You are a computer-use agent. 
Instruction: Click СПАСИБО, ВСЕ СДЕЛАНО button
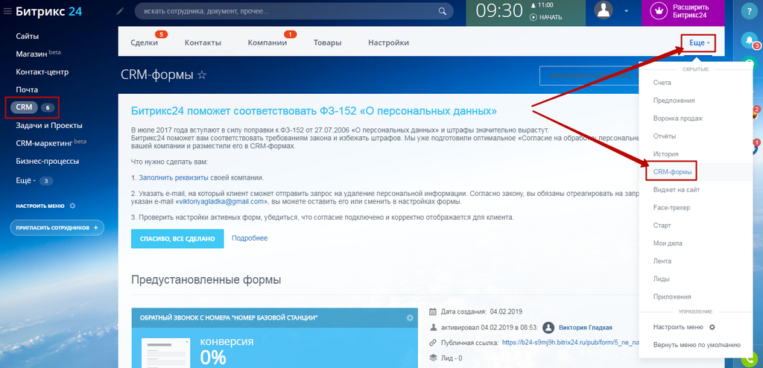coord(177,238)
